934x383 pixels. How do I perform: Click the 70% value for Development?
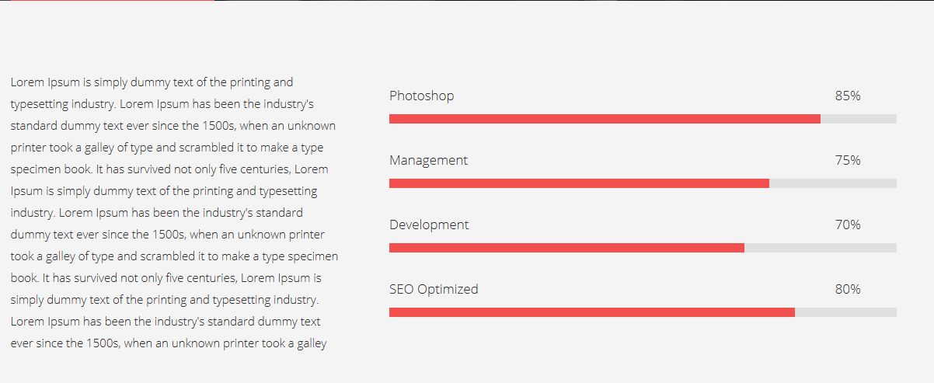pos(848,225)
